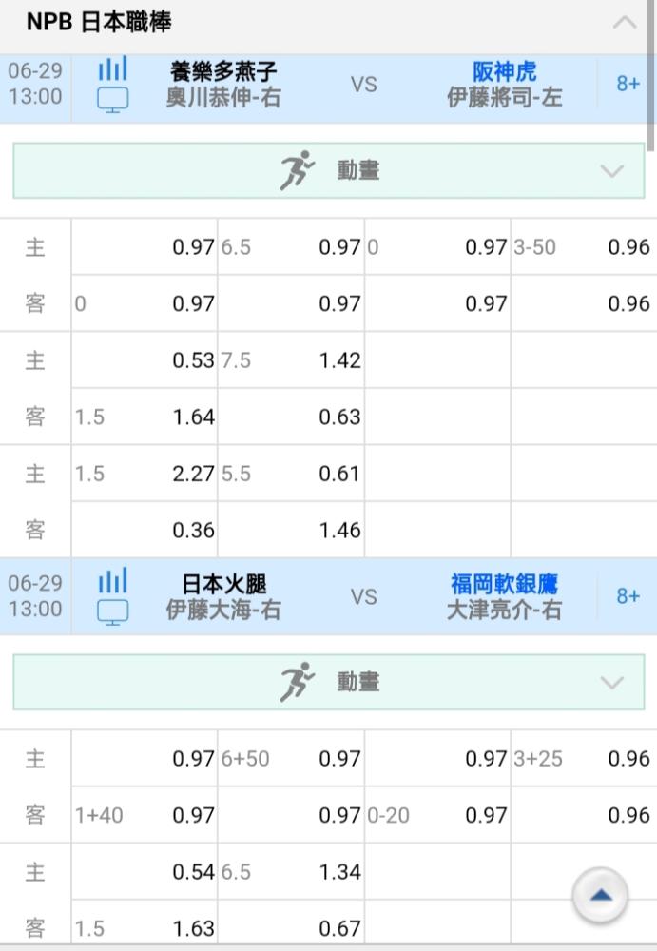Open statistics chart icon for 日本火腿 match
Image resolution: width=657 pixels, height=951 pixels.
point(113,580)
